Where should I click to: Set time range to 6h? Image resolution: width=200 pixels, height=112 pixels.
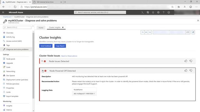pos(146,32)
